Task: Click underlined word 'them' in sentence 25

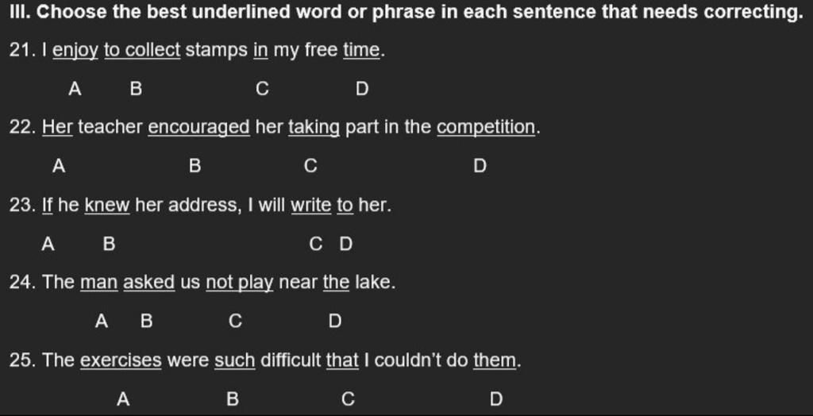Action: (x=495, y=360)
